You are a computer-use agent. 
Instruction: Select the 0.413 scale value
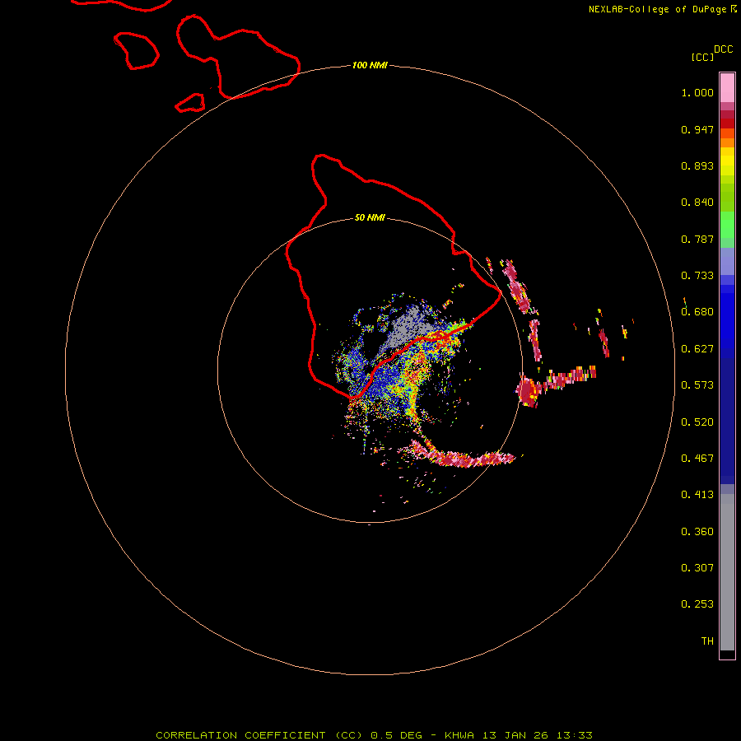click(697, 495)
